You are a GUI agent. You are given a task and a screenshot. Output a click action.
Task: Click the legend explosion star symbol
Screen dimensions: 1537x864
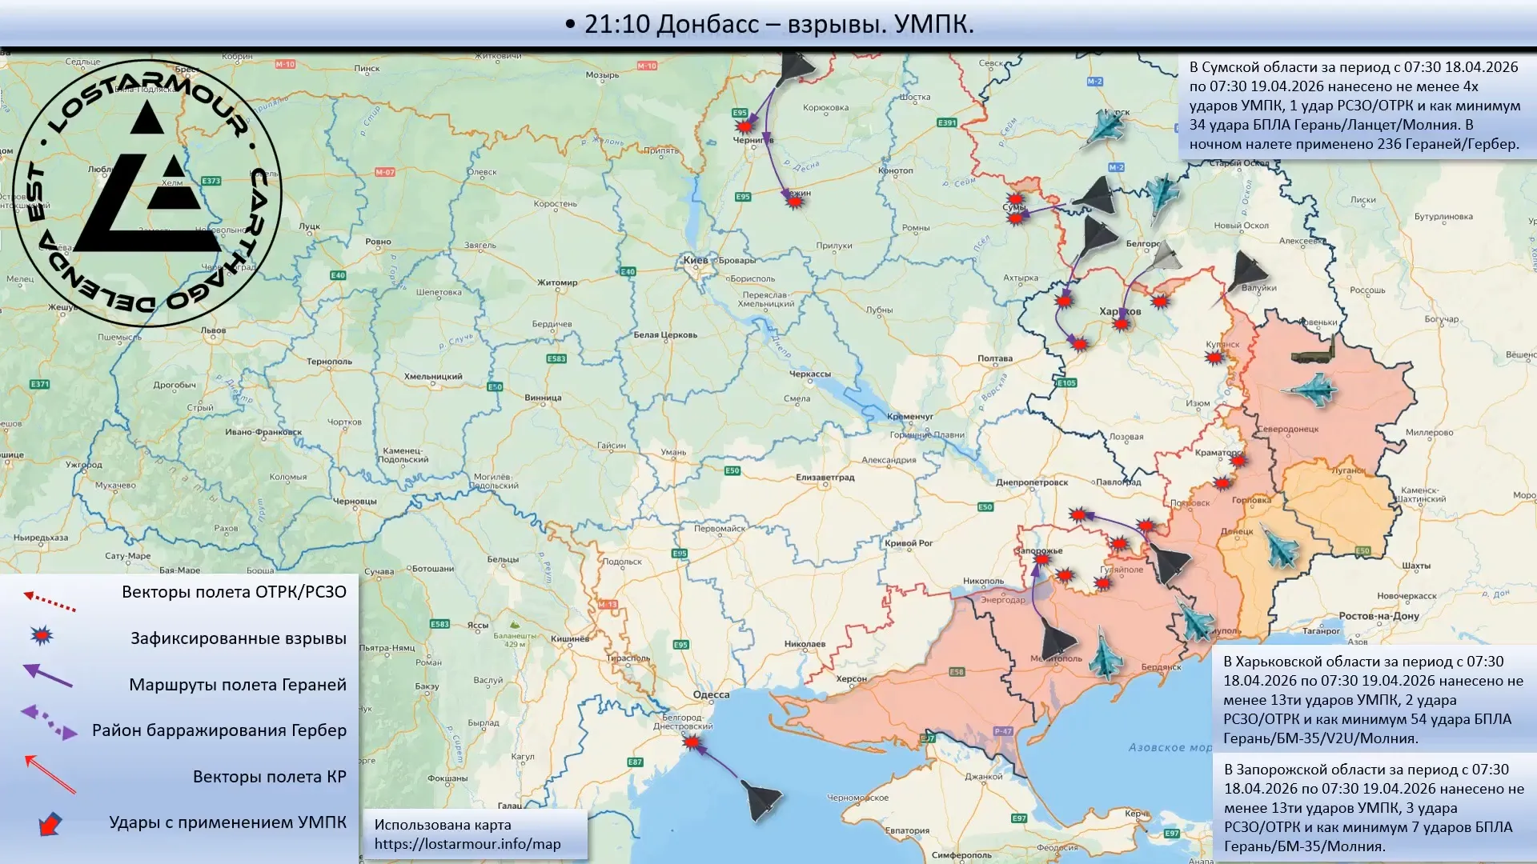(42, 636)
